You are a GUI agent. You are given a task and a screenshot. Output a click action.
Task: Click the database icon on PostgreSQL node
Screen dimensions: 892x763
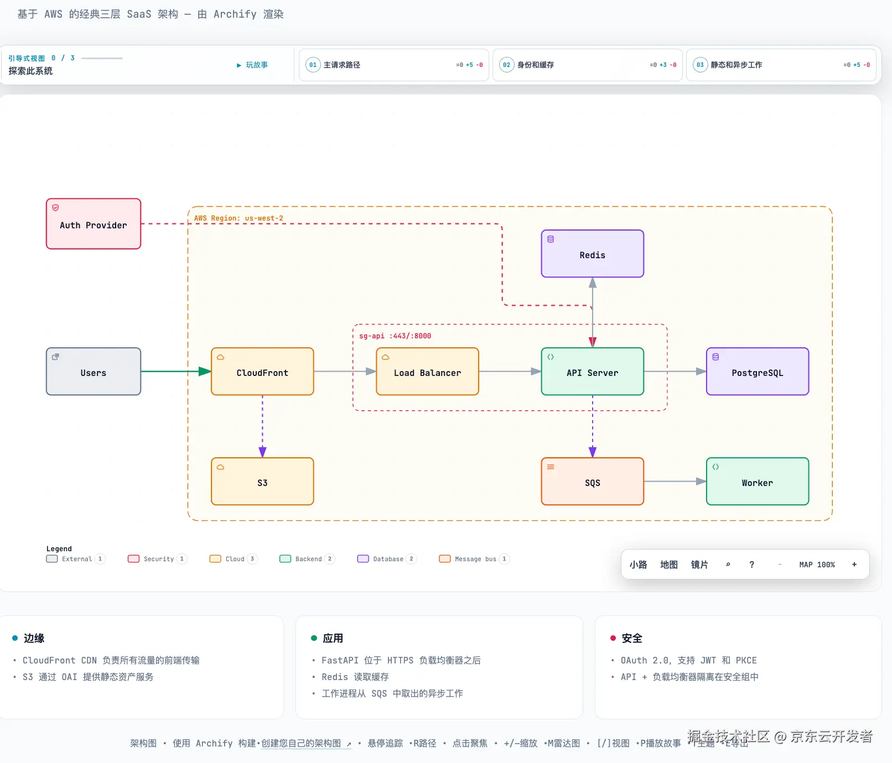click(715, 357)
